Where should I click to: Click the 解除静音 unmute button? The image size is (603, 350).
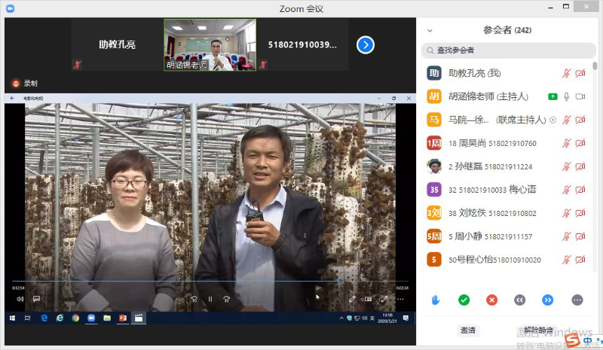538,330
